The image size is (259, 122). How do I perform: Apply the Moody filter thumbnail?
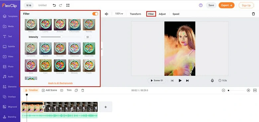[x=74, y=65]
